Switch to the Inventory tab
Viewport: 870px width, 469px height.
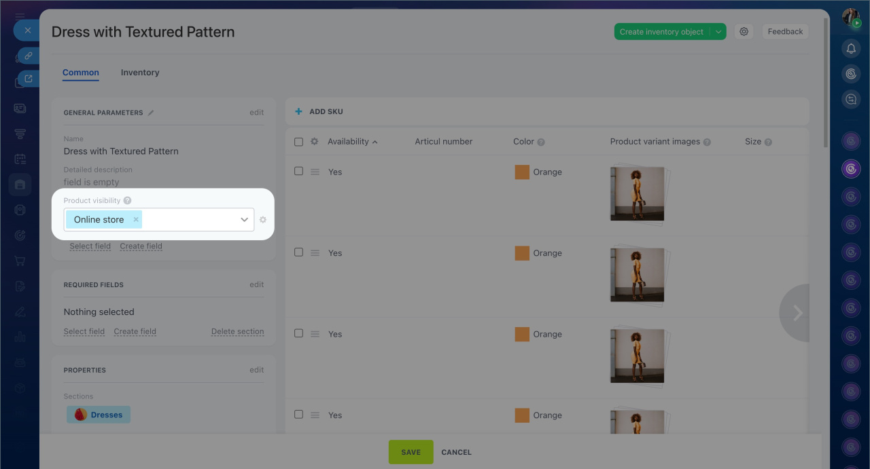[x=140, y=73]
